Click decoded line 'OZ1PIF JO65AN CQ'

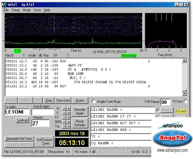(x=76, y=82)
